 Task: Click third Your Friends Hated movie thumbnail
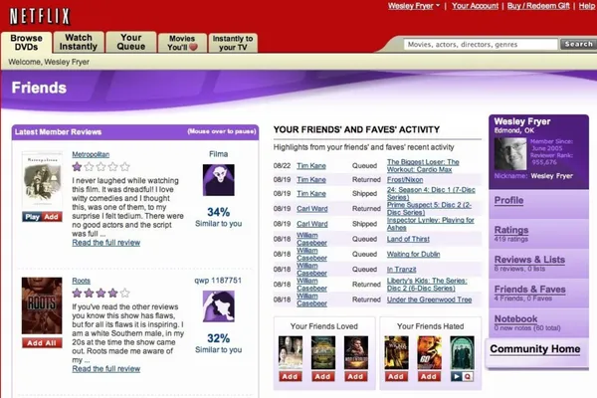pyautogui.click(x=463, y=352)
